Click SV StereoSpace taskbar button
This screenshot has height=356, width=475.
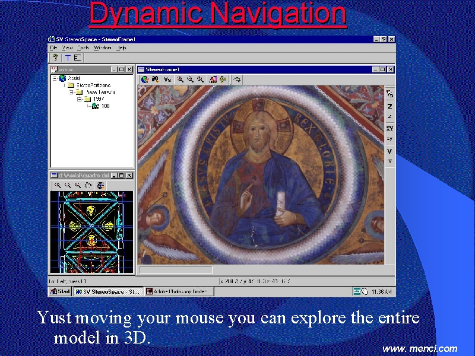[x=109, y=291]
